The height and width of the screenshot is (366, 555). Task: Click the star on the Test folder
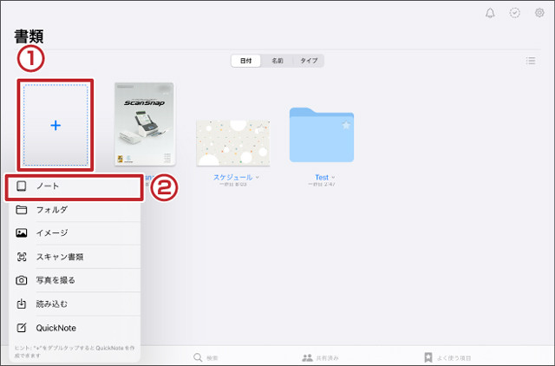point(346,126)
